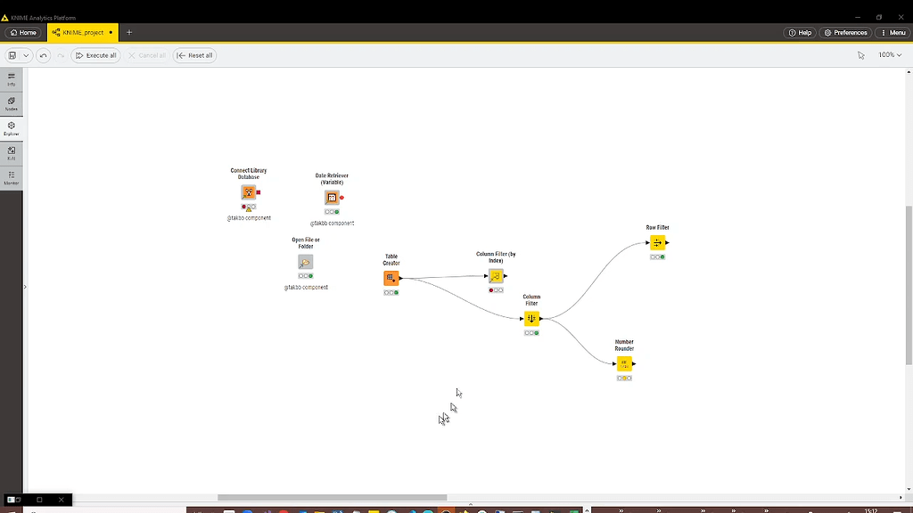913x513 pixels.
Task: Click the Execute all button
Action: [95, 55]
